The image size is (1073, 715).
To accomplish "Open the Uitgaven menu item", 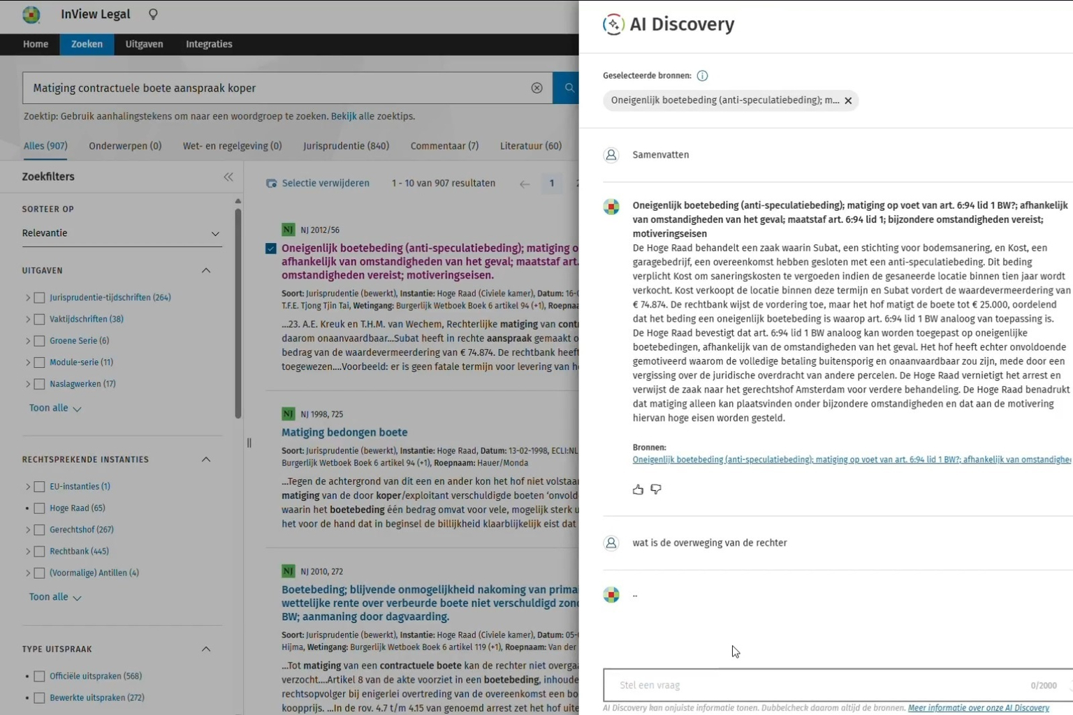I will coord(144,44).
